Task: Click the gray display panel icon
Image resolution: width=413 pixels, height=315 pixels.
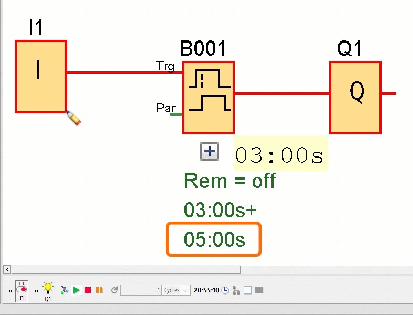Action: 259,290
